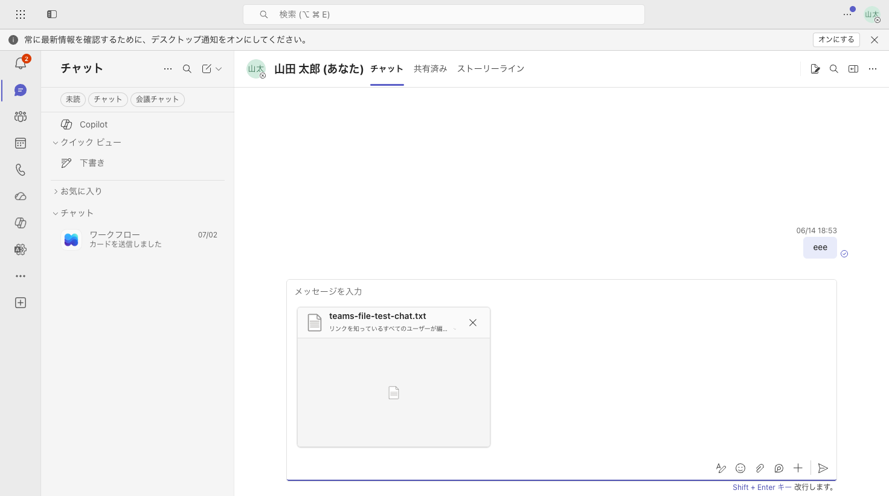This screenshot has height=496, width=889.
Task: Dismiss the desktop notification banner
Action: 875,40
